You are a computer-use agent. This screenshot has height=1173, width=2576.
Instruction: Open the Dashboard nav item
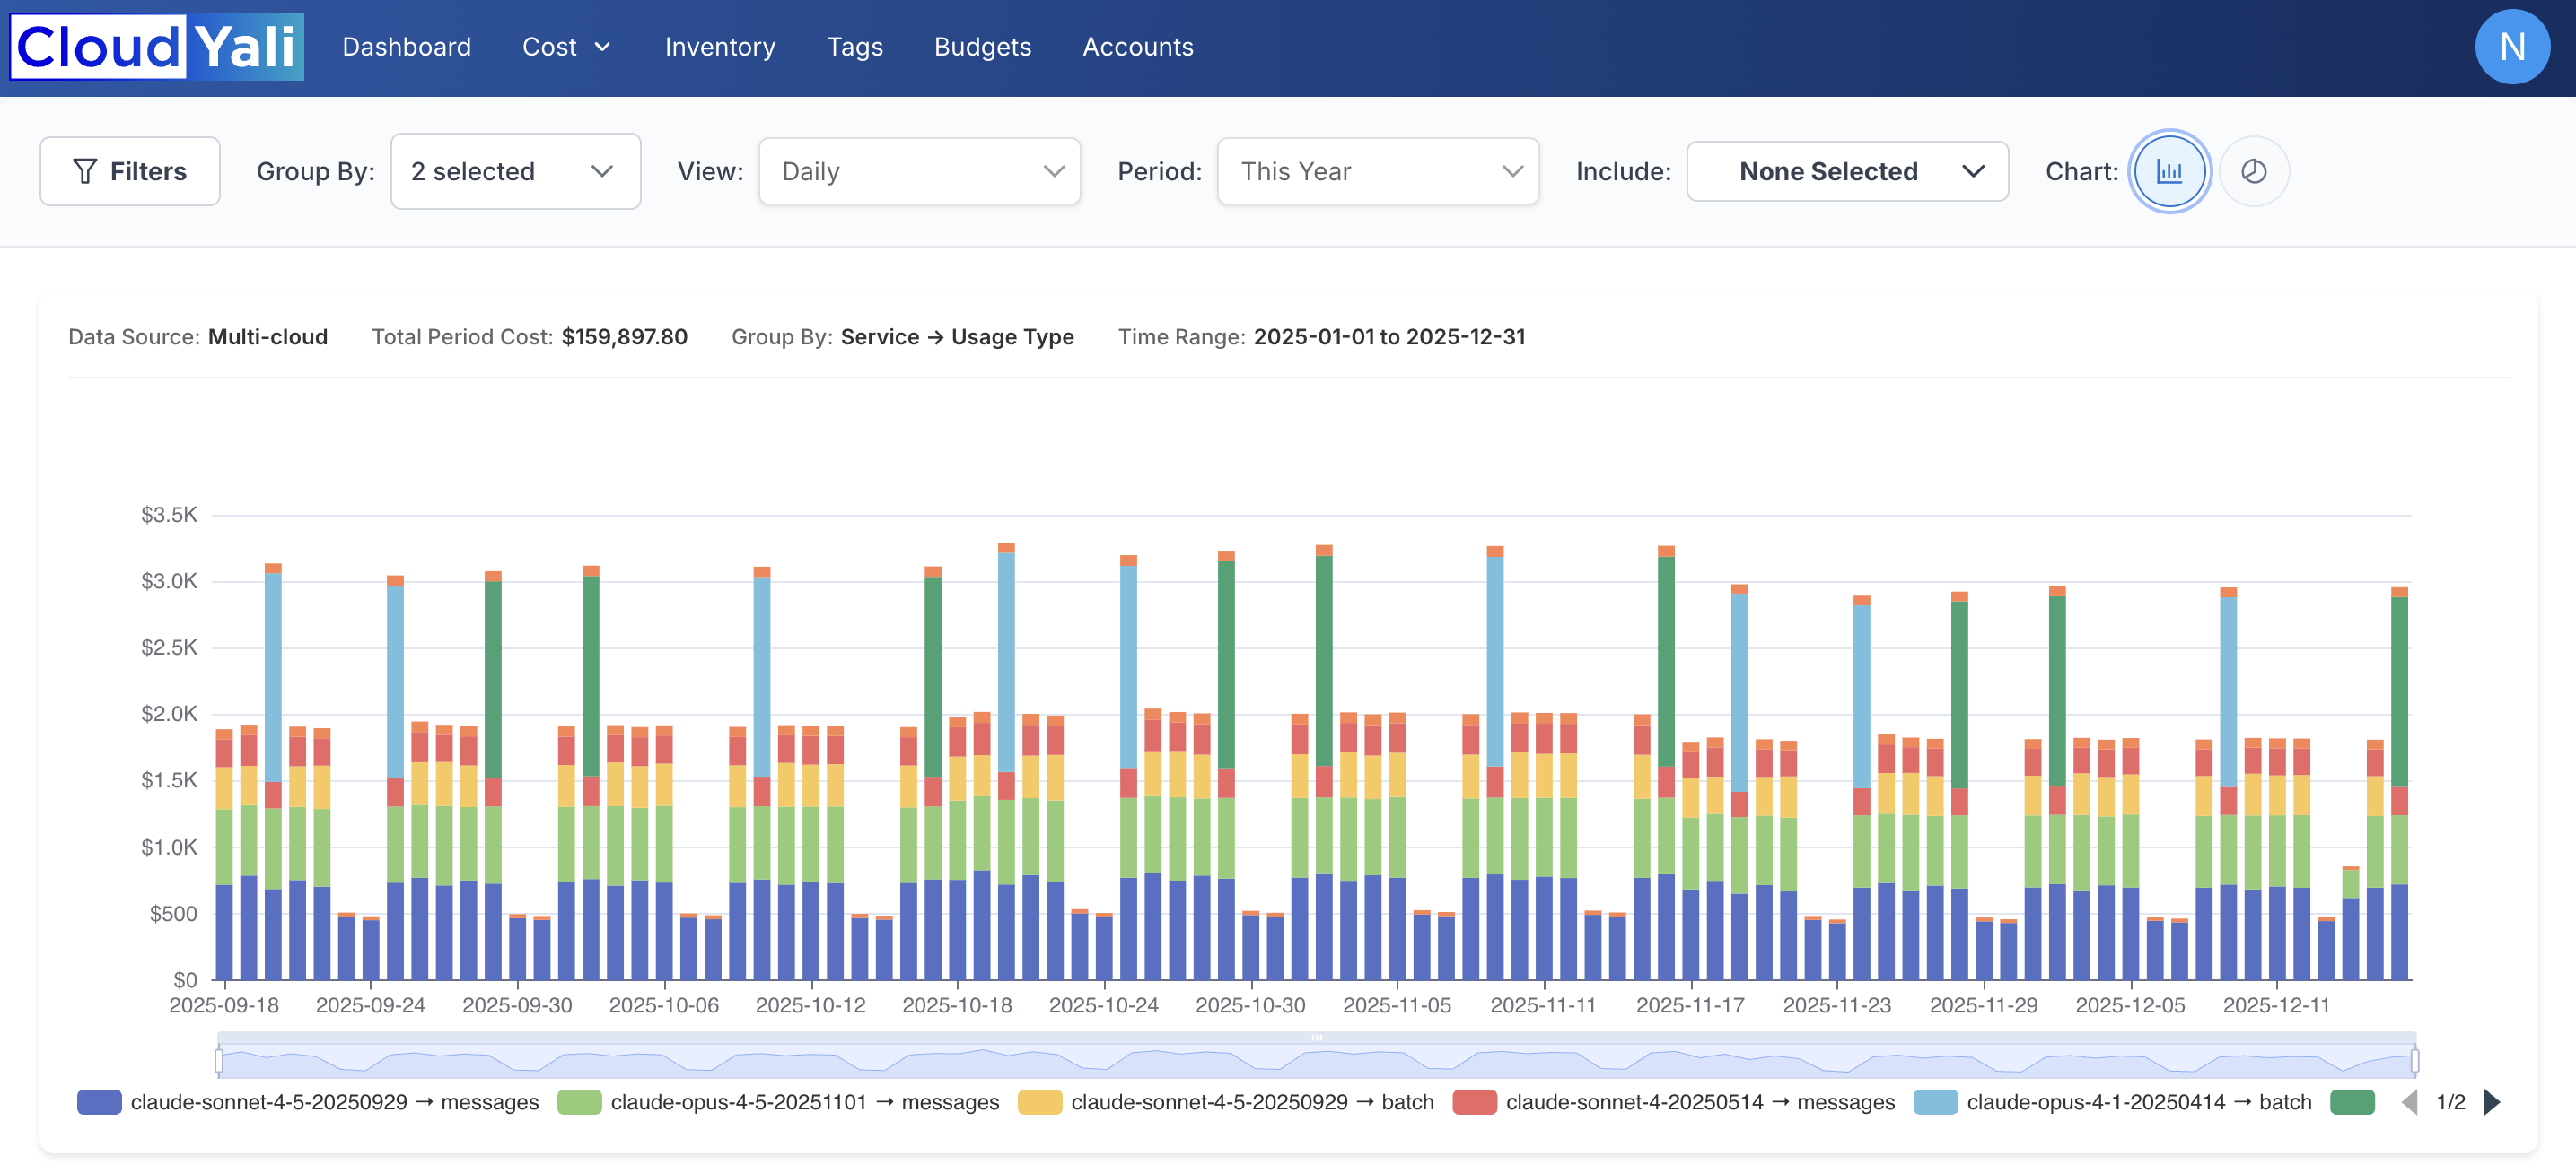[x=406, y=47]
